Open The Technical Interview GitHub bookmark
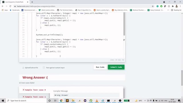This screenshot has width=183, height=103. tap(65, 10)
